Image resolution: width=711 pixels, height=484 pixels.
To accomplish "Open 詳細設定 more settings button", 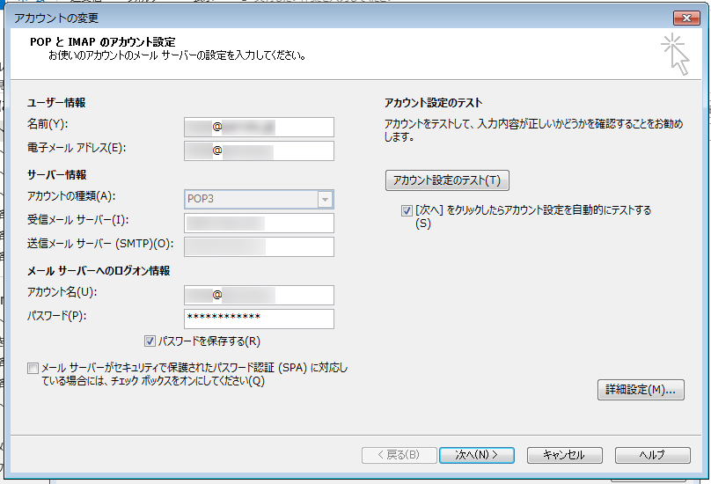I will [x=640, y=390].
